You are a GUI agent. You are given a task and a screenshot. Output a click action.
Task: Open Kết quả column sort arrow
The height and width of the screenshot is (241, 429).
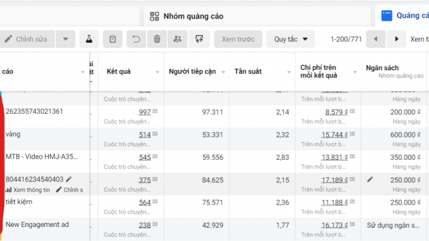click(158, 72)
